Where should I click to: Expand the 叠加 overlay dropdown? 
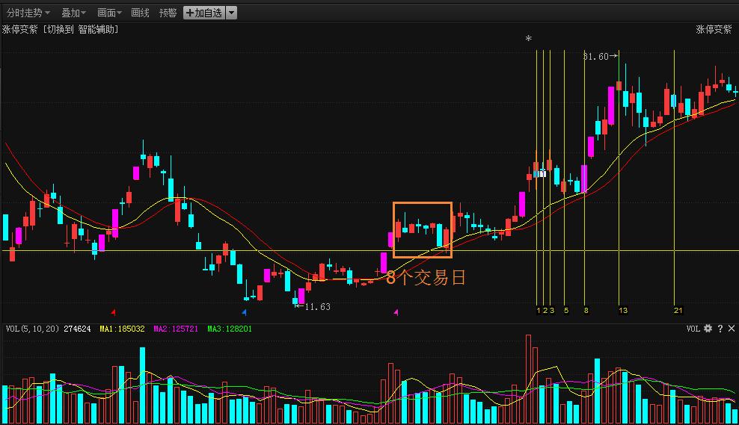coord(73,13)
